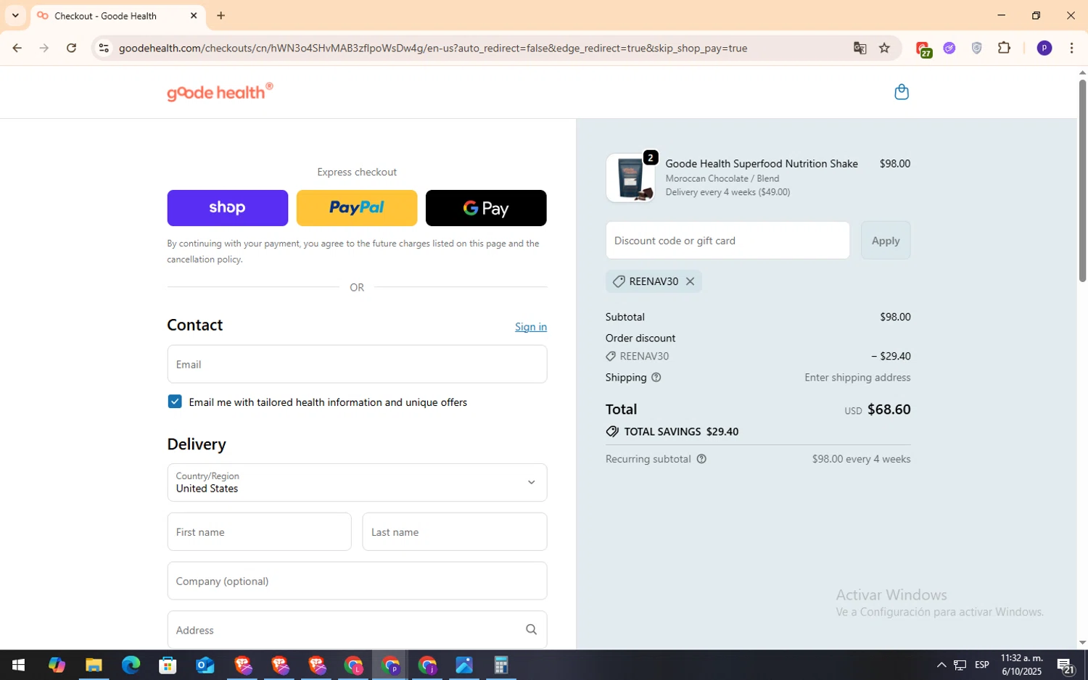
Task: Pay with the PayPal button
Action: point(357,208)
